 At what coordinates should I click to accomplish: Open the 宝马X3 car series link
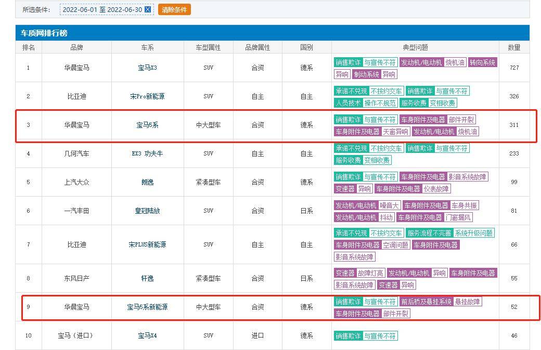tap(147, 68)
